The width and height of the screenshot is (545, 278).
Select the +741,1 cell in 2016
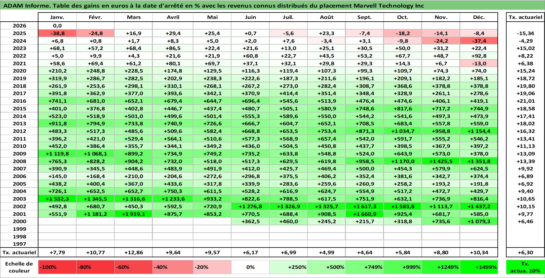pyautogui.click(x=57, y=101)
